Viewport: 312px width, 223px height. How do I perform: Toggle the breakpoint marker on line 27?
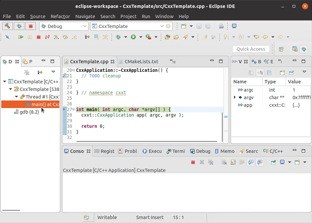(x=65, y=109)
